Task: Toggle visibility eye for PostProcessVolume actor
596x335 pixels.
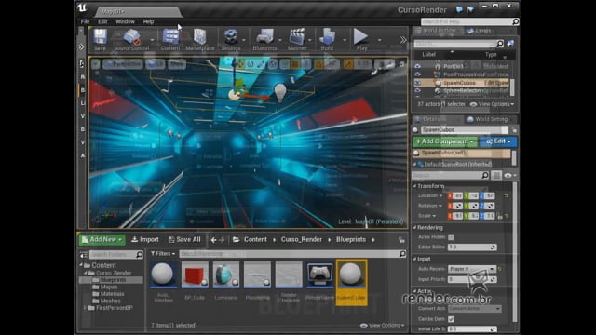Action: pos(418,74)
